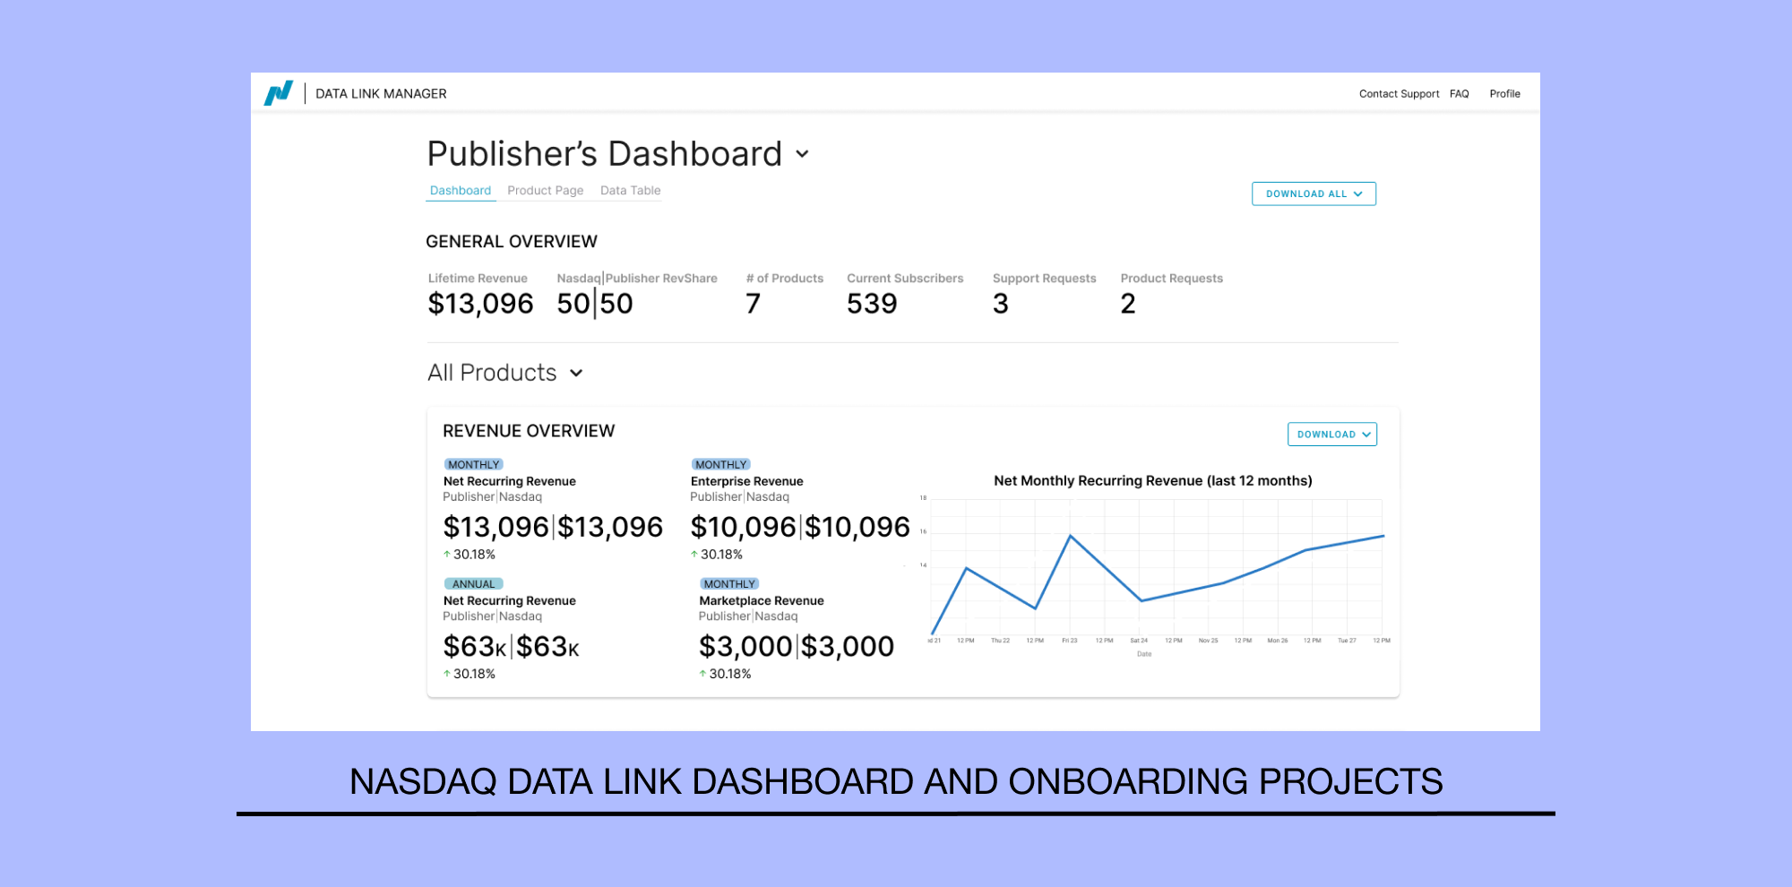Image resolution: width=1792 pixels, height=887 pixels.
Task: Click the Enterprise Revenue title
Action: (x=747, y=482)
